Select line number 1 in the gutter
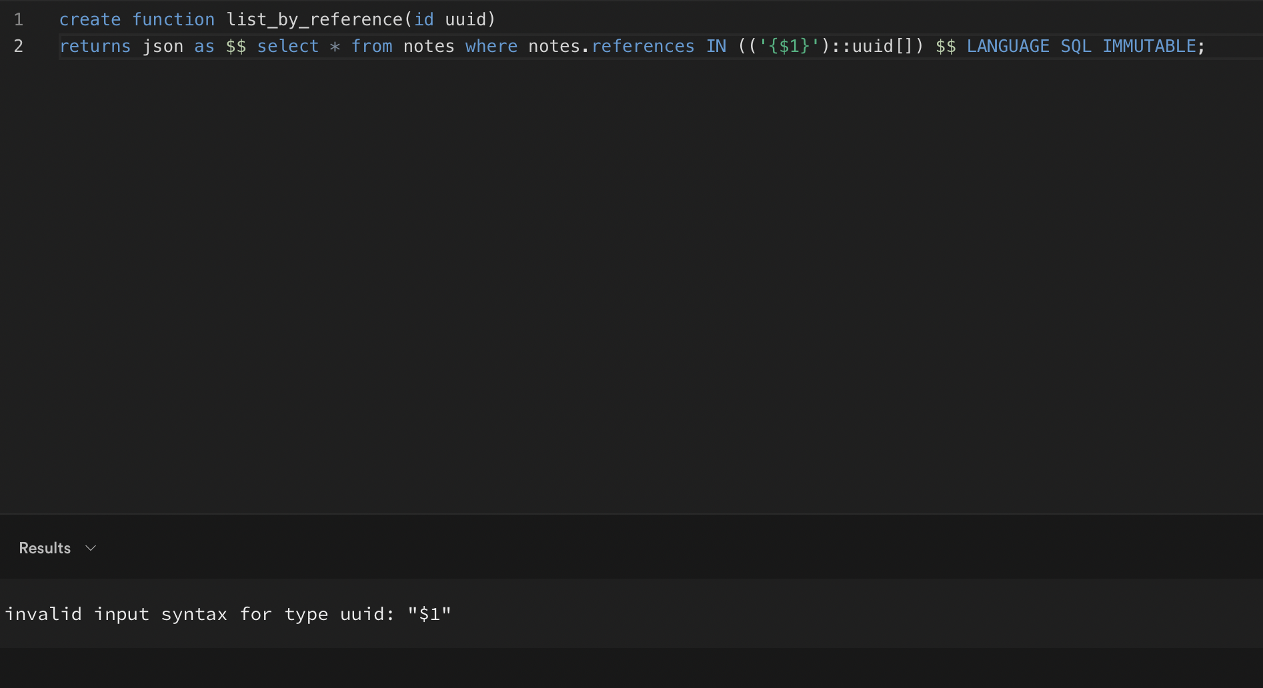The width and height of the screenshot is (1263, 688). (x=18, y=19)
